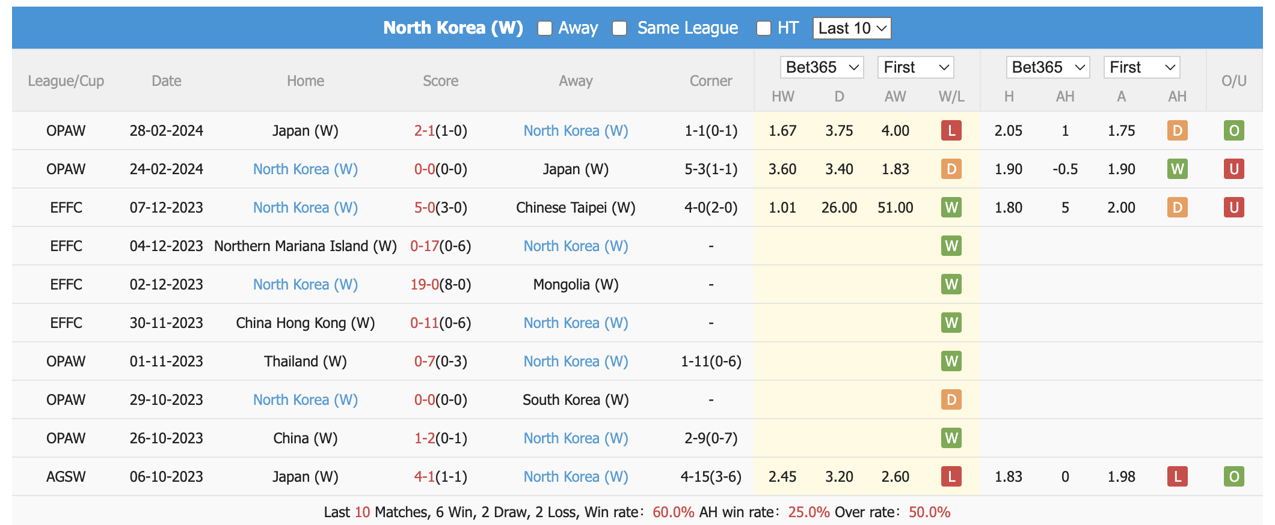Click the League/Cup column header
This screenshot has height=525, width=1275.
point(66,80)
